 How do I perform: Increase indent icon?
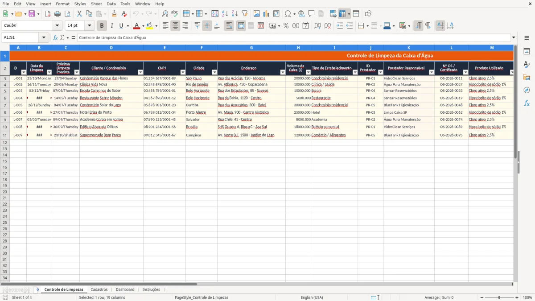(340, 26)
